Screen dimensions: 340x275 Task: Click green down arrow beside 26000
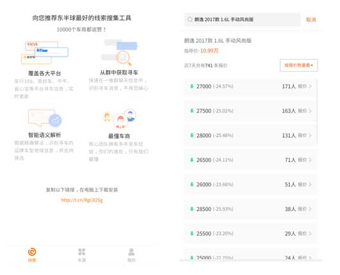pyautogui.click(x=192, y=184)
